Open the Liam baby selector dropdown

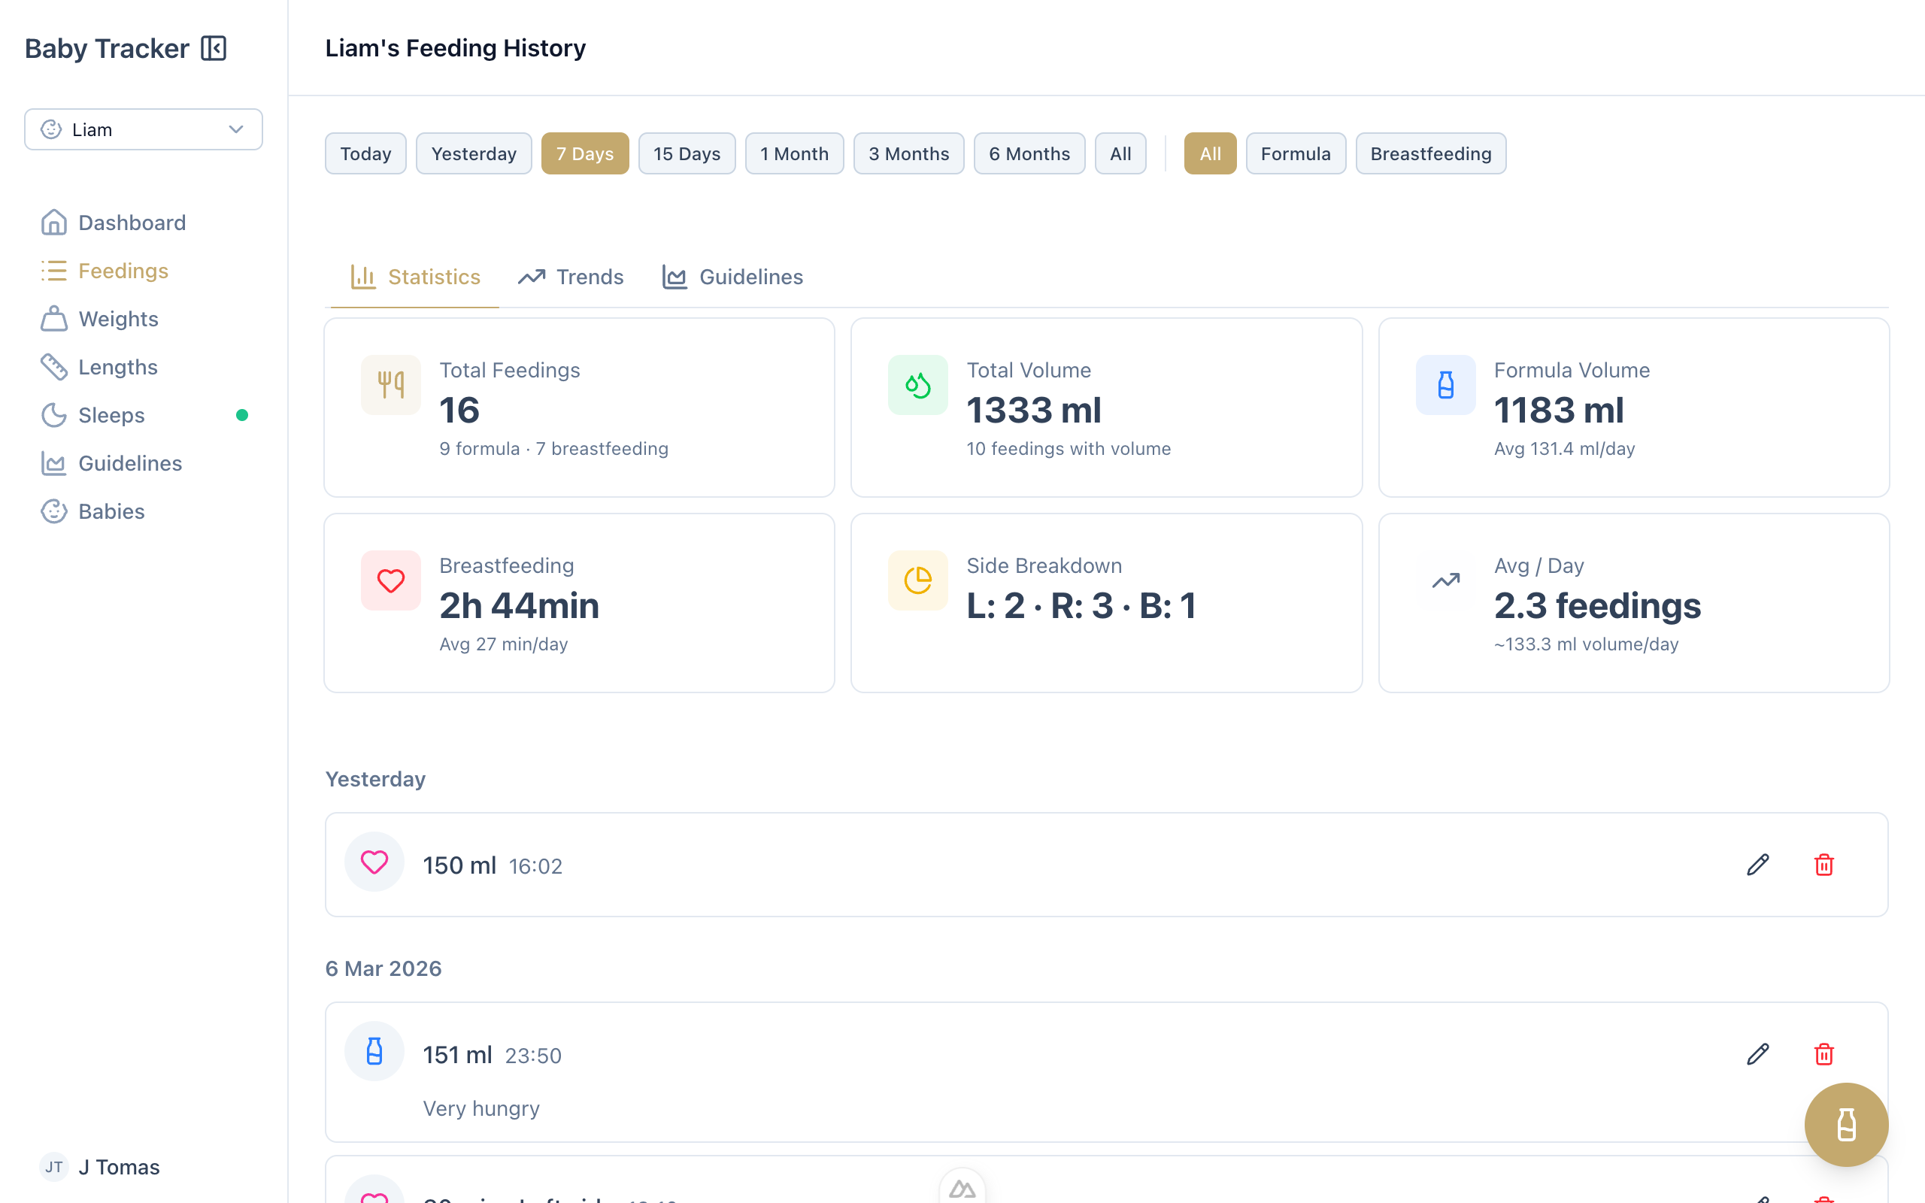[143, 129]
